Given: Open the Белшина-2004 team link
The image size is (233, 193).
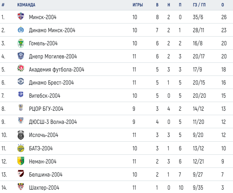Looking at the screenshot, I should coord(46,175).
